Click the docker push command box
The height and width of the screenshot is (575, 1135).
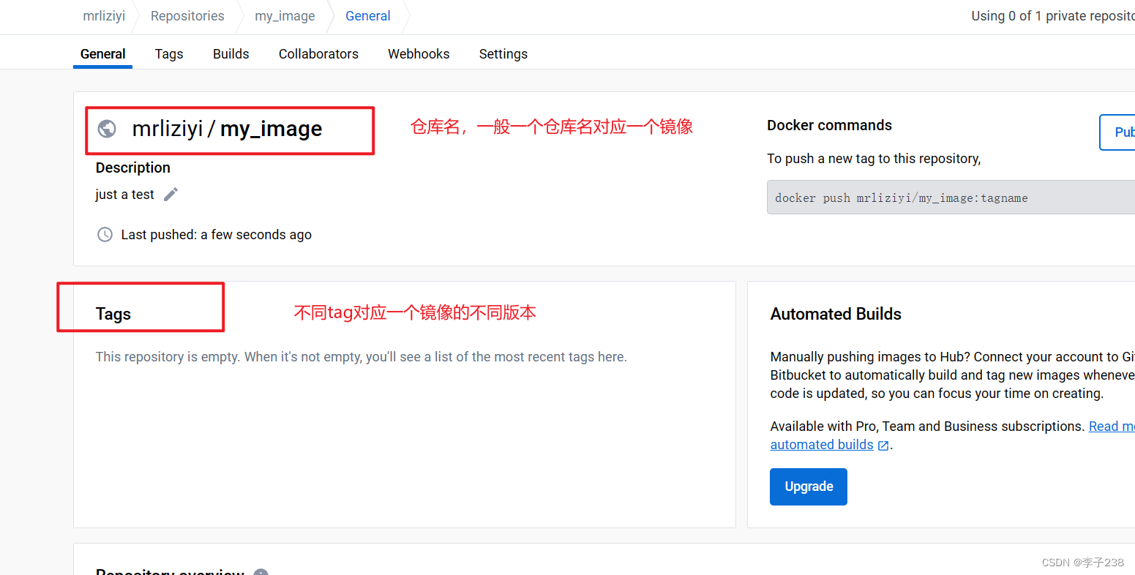pyautogui.click(x=951, y=198)
